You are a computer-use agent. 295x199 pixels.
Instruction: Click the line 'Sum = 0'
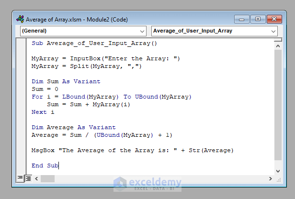pos(45,89)
